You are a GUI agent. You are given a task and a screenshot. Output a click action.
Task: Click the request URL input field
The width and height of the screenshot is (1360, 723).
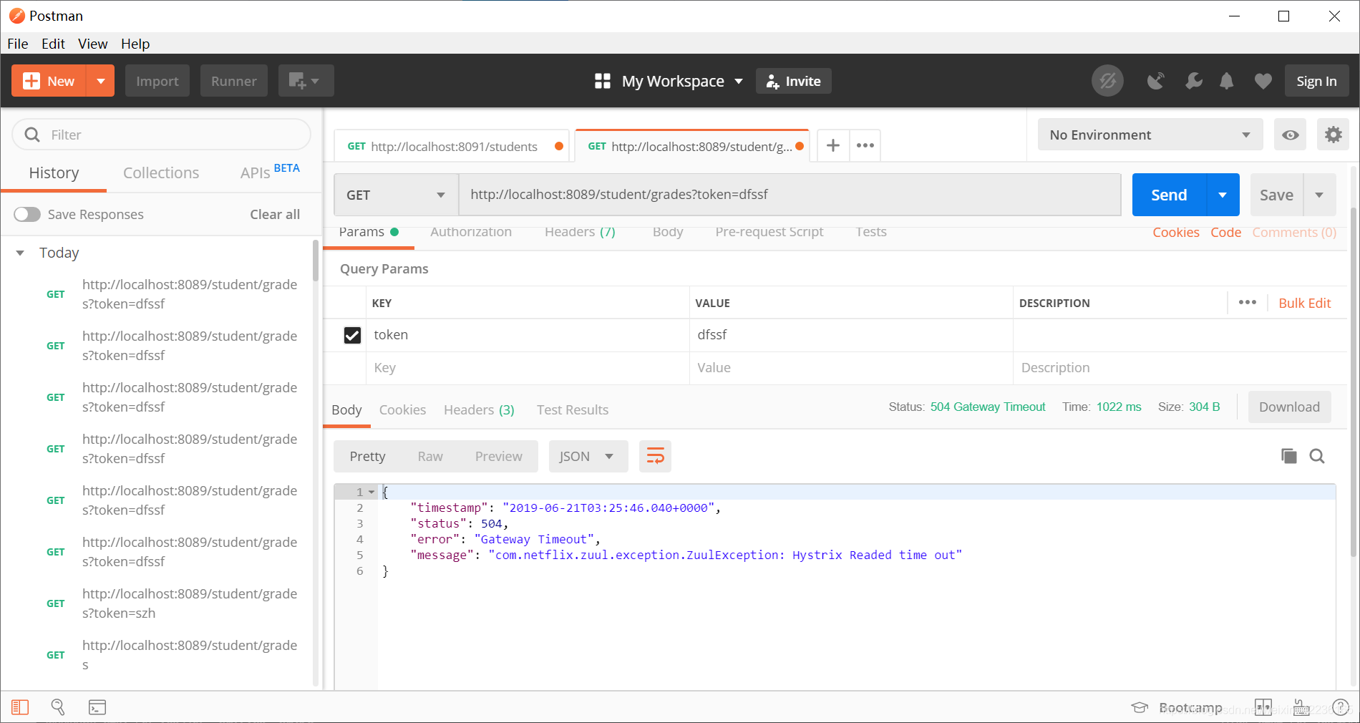[x=790, y=195]
